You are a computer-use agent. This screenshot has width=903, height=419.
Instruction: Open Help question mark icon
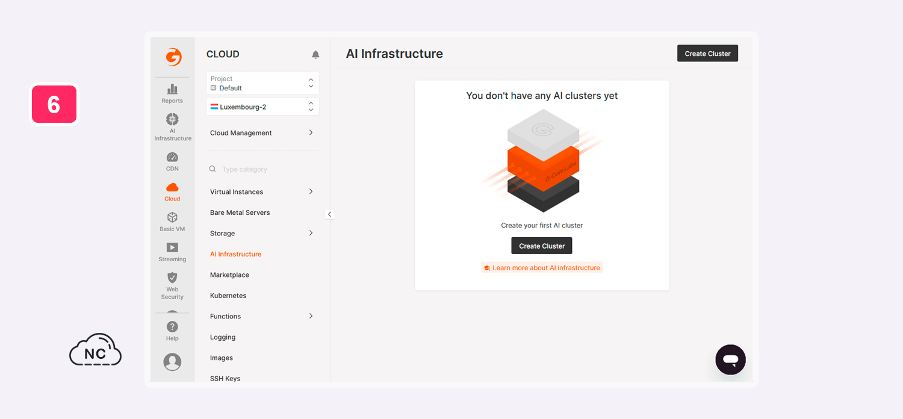(172, 331)
